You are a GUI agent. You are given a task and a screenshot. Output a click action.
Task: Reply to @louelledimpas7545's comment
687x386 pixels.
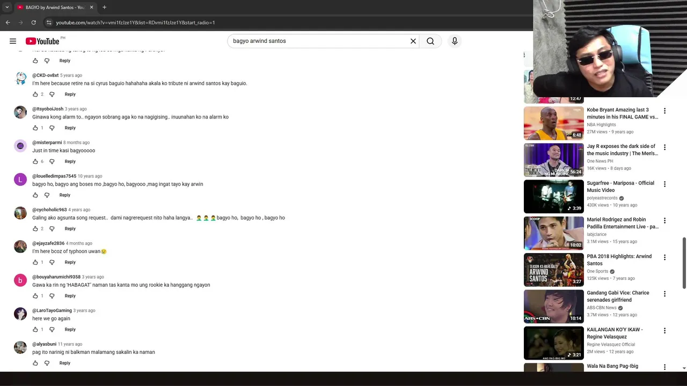pos(64,195)
